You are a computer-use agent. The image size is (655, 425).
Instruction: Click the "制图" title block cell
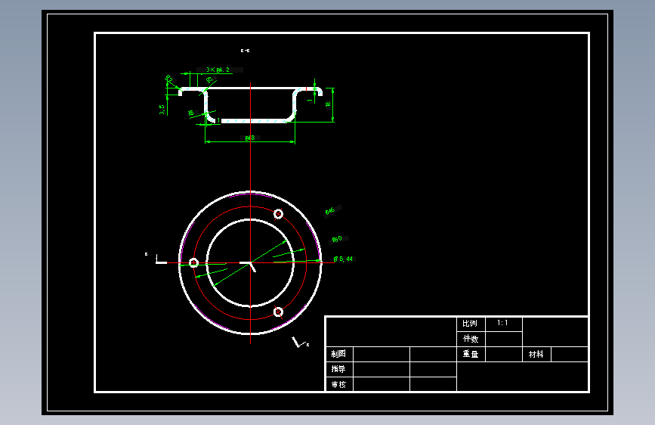(338, 354)
